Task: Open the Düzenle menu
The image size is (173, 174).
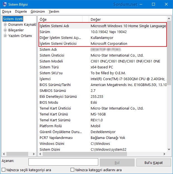Action: tap(21, 11)
